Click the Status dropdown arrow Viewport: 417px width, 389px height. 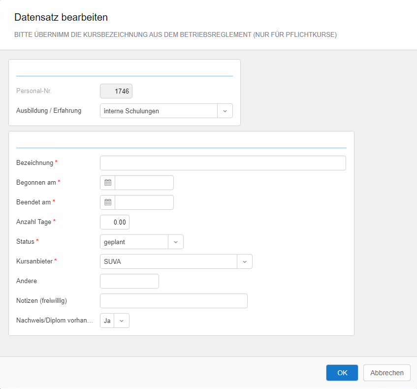(176, 242)
